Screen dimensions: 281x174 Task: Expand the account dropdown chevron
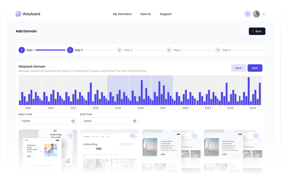(x=264, y=14)
